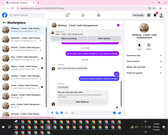
Task: Choose a GIF icon
Action: (67, 113)
